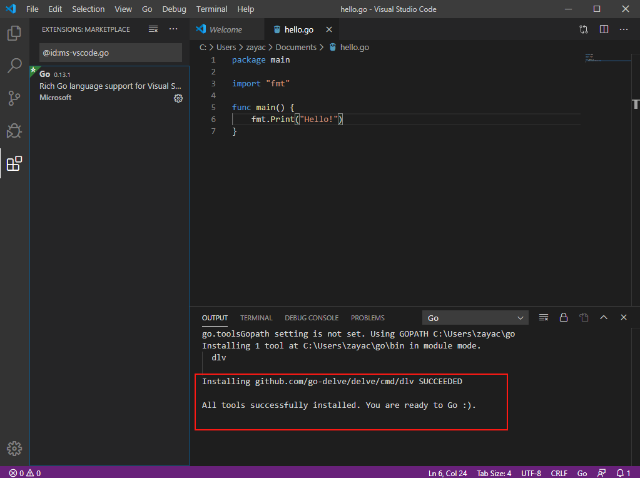Open the Debug menu

point(175,9)
